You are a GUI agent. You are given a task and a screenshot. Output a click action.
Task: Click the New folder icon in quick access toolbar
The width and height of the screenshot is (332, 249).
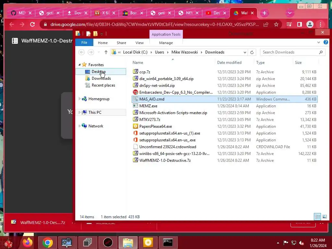pos(96,33)
